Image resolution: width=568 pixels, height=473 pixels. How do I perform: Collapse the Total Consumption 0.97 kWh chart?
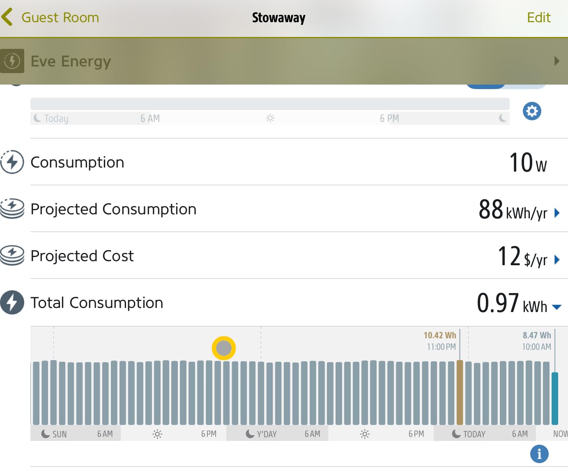pos(557,307)
